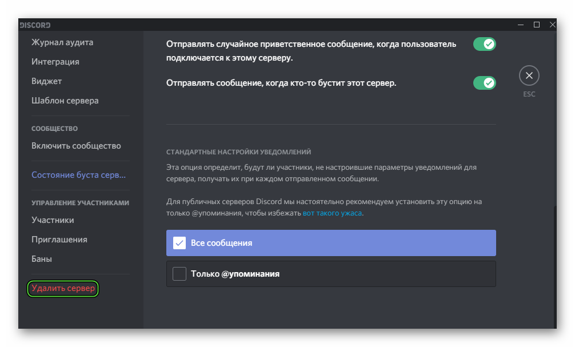Follow the 'вот такого ужаса' link
Image resolution: width=575 pixels, height=347 pixels.
click(332, 213)
